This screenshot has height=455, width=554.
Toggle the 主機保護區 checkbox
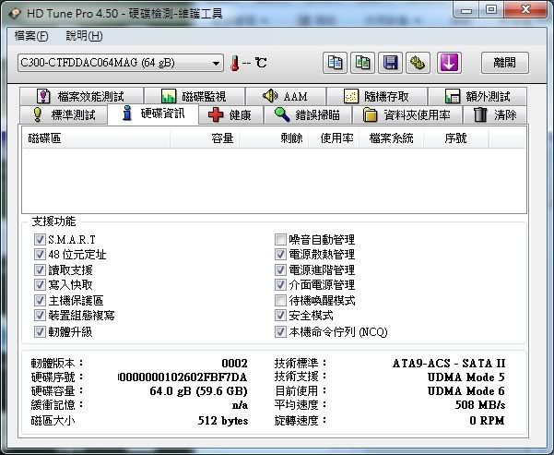pyautogui.click(x=40, y=300)
